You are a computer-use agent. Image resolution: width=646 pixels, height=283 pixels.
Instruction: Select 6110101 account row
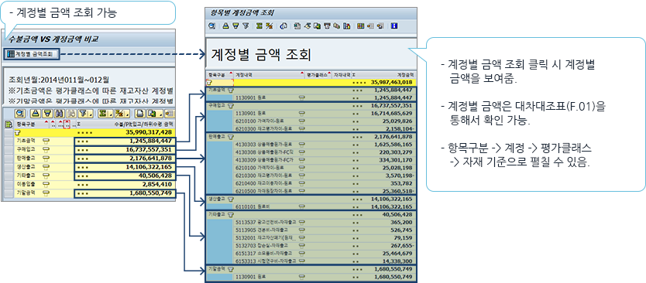coord(325,206)
